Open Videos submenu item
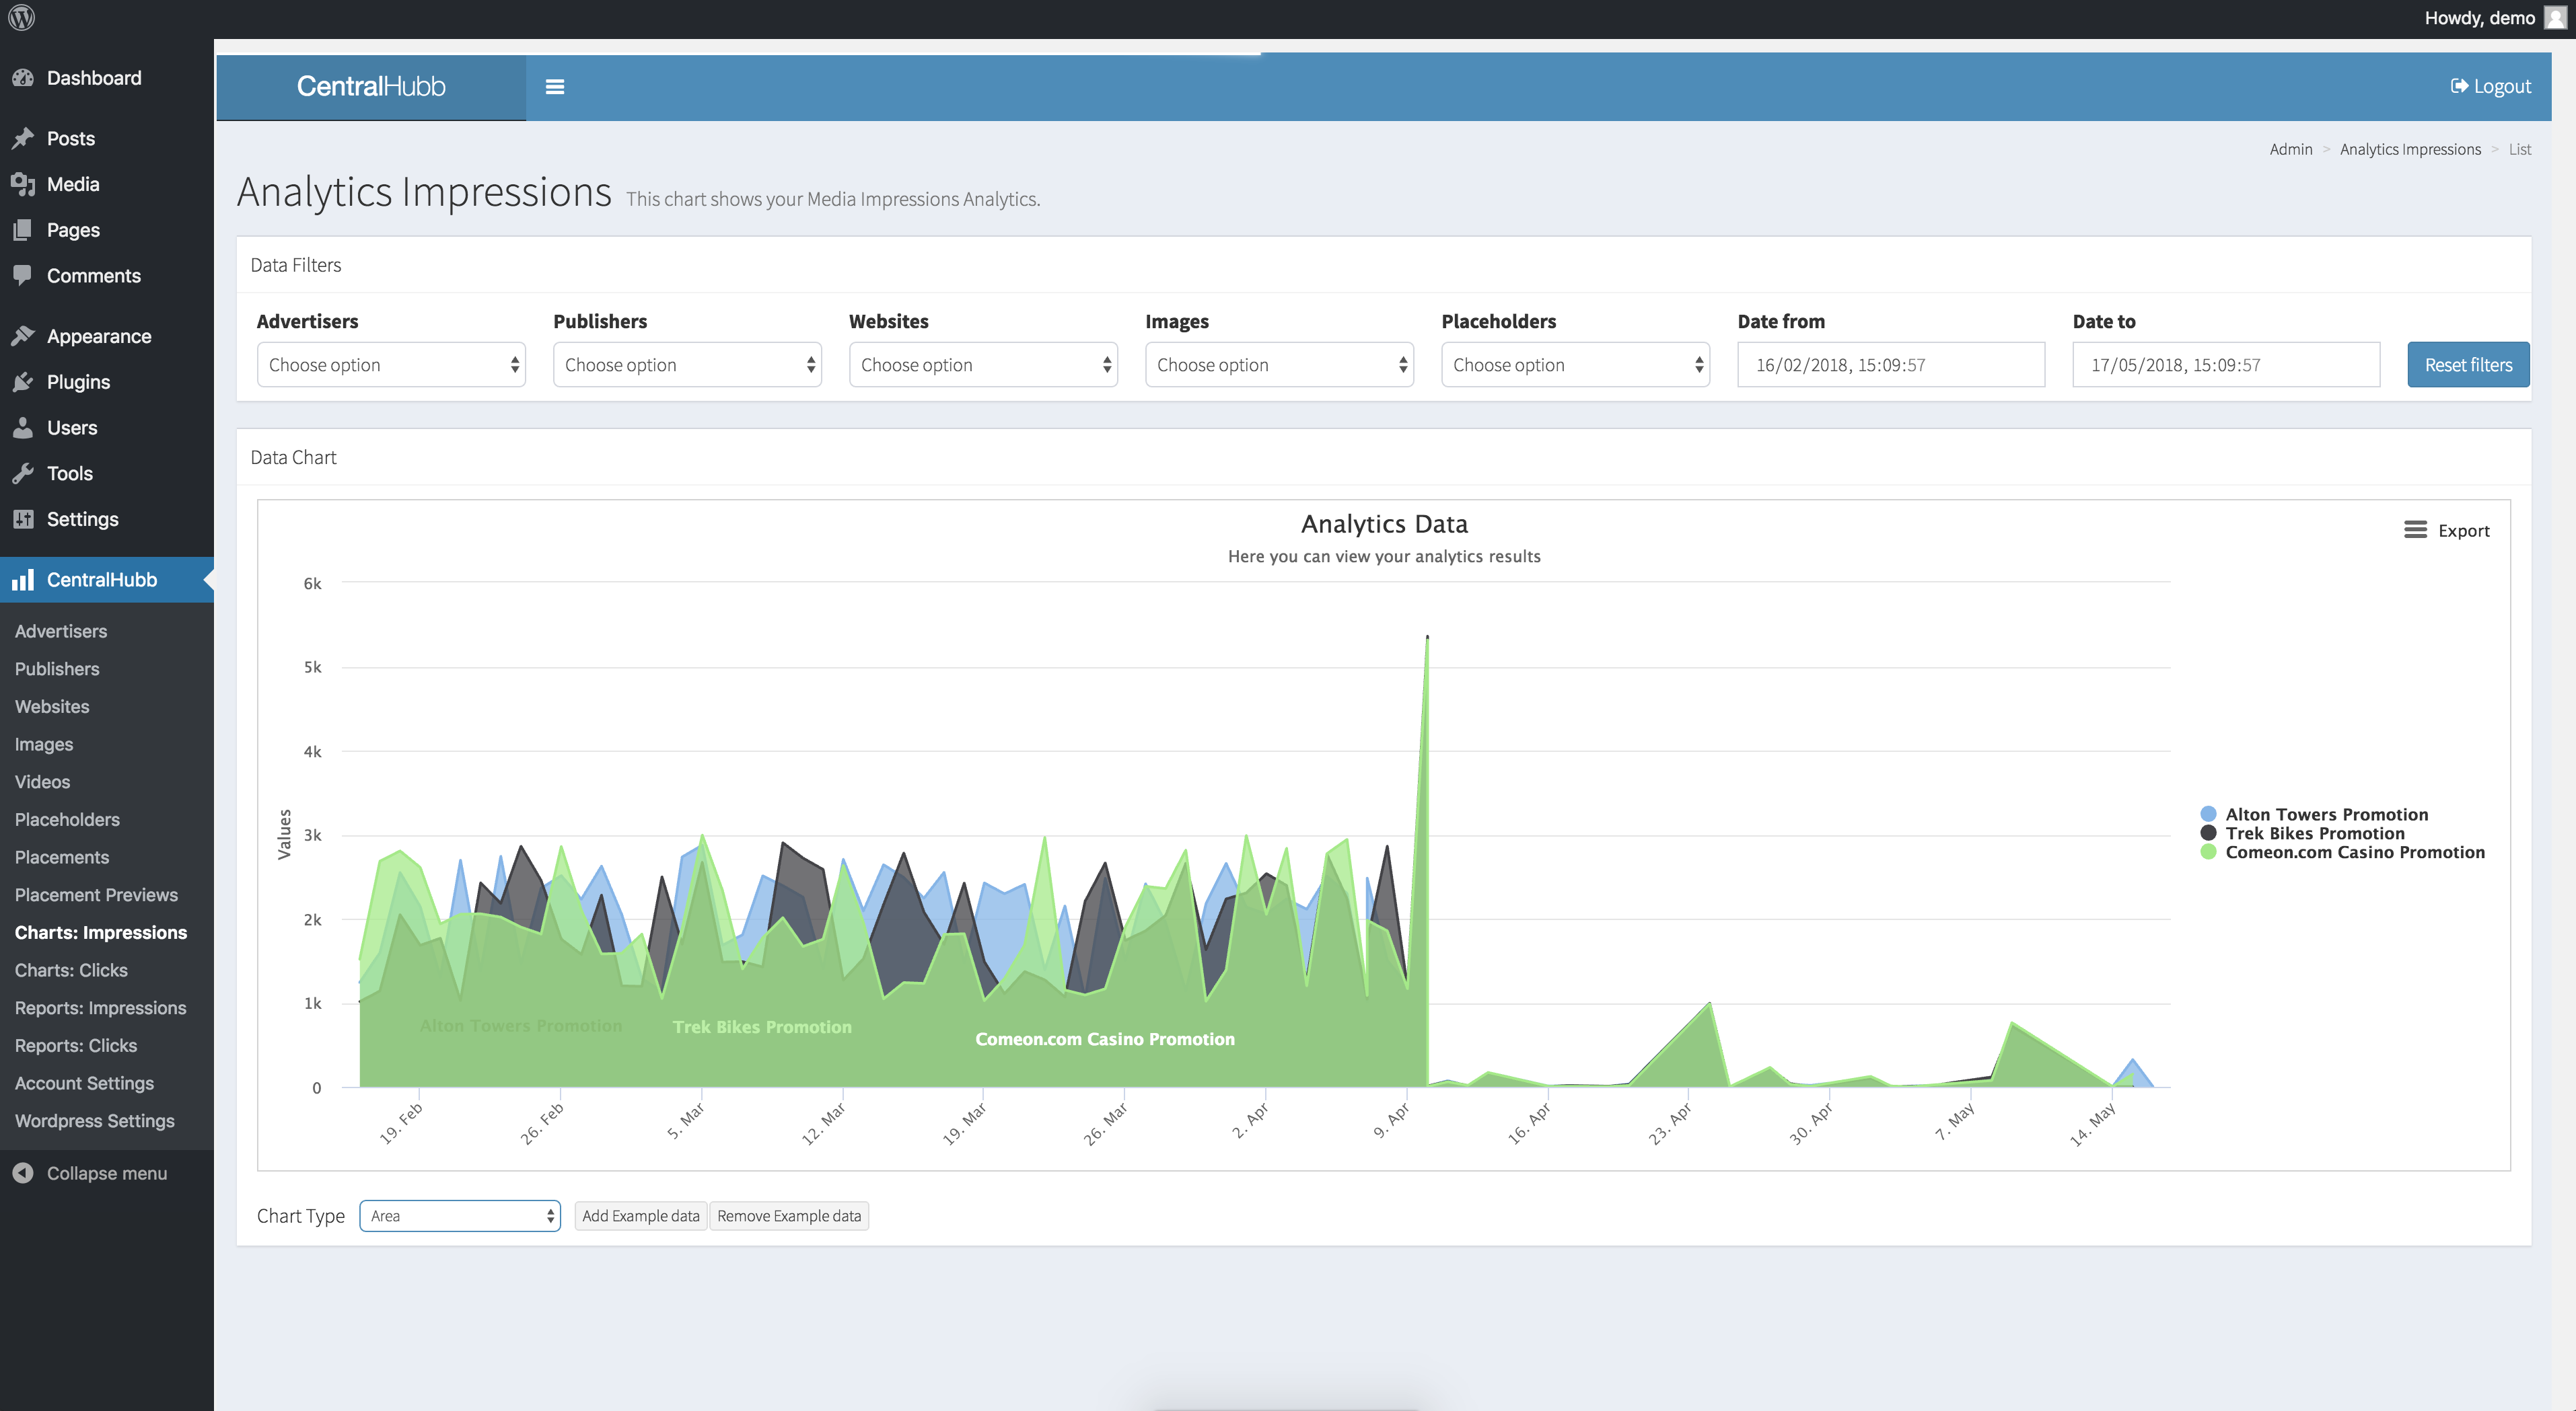The image size is (2576, 1411). point(42,782)
